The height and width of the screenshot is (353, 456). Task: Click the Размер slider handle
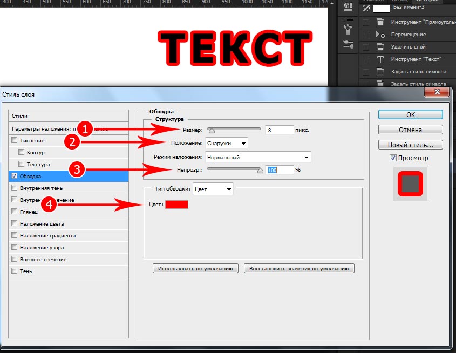click(x=212, y=131)
